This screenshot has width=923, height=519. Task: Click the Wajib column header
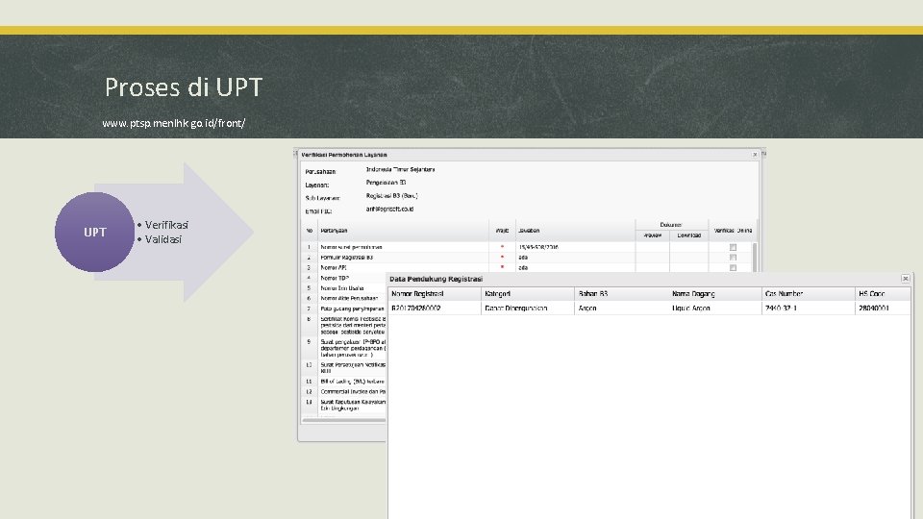pyautogui.click(x=502, y=231)
